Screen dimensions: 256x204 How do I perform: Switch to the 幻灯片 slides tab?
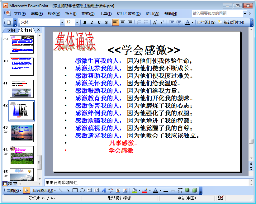coord(26,30)
